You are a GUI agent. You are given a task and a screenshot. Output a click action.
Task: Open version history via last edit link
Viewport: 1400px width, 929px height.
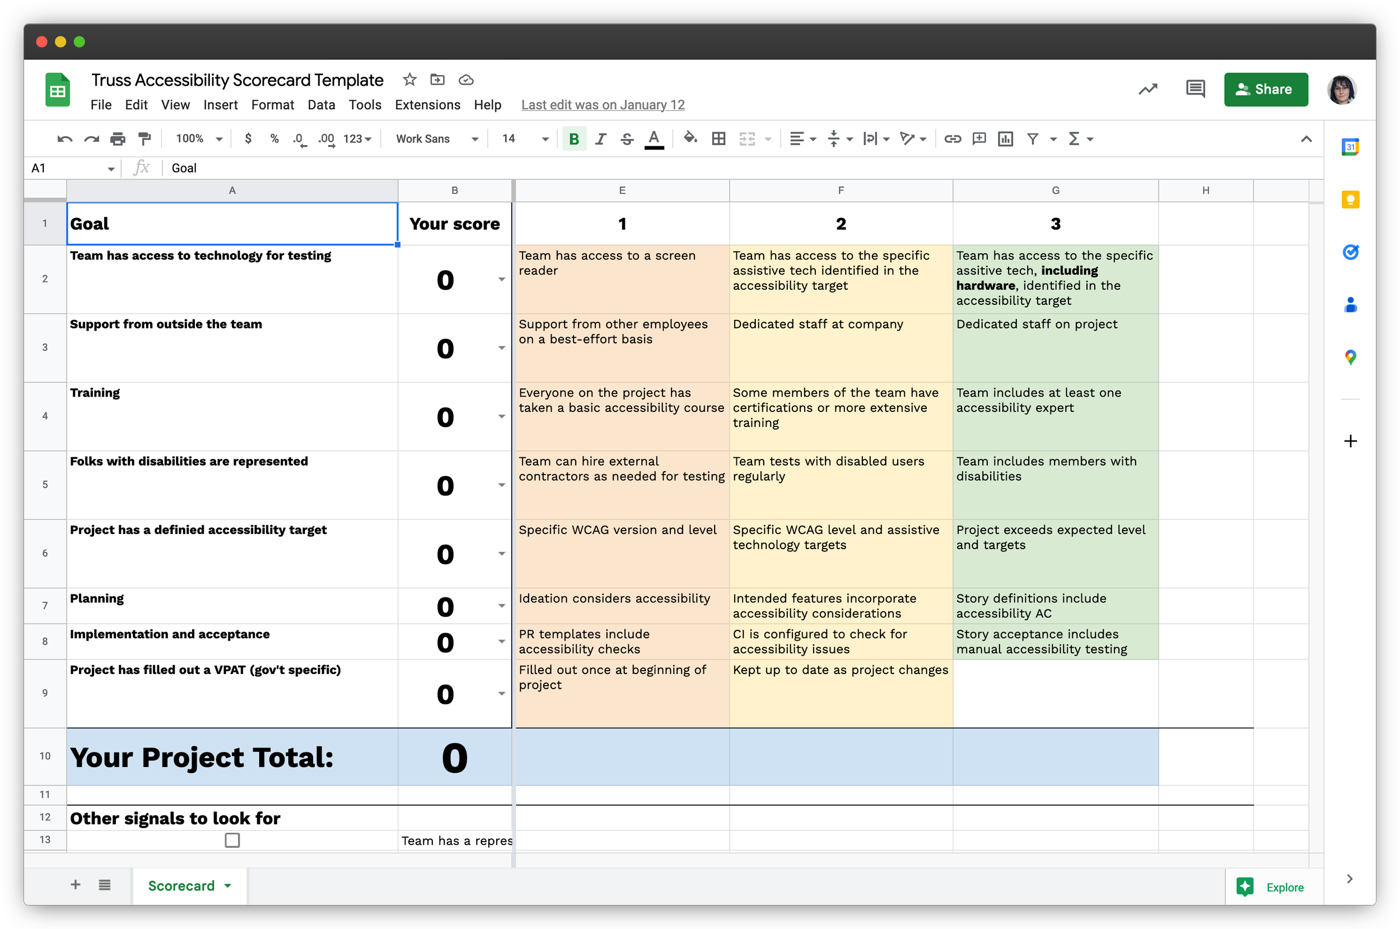coord(603,104)
